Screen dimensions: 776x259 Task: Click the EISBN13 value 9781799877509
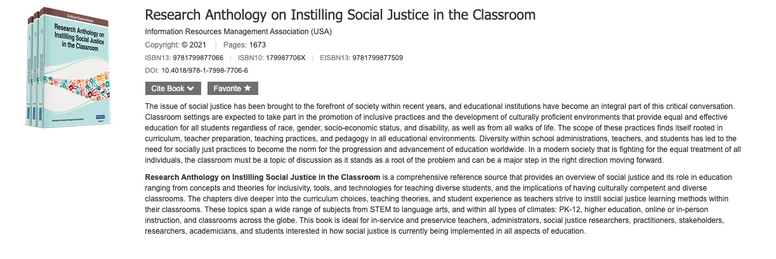[x=370, y=58]
